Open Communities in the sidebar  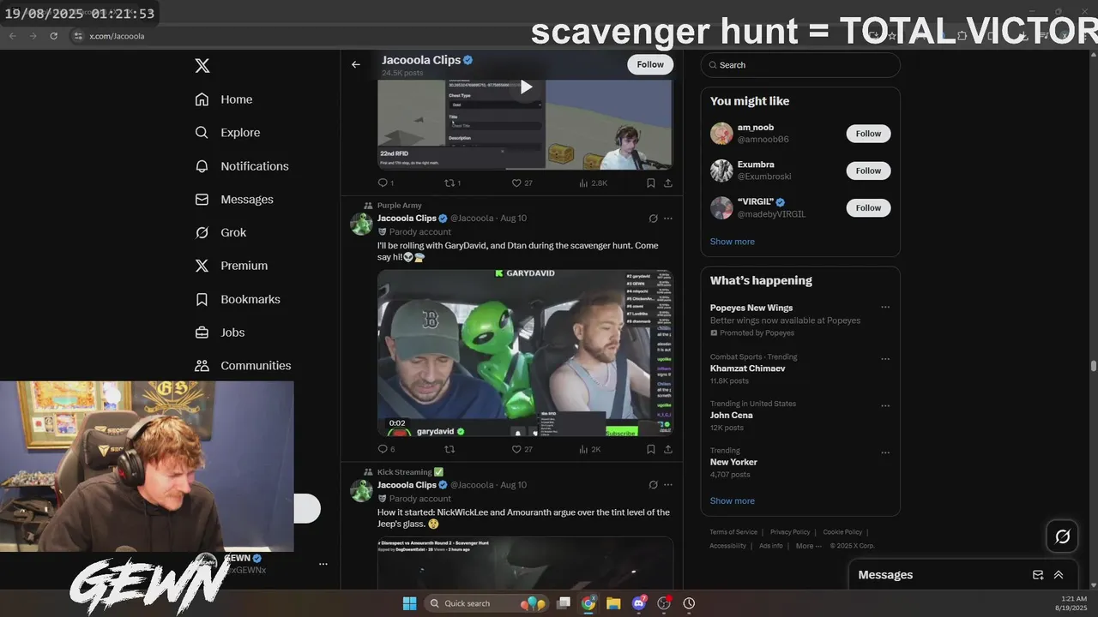pos(243,366)
